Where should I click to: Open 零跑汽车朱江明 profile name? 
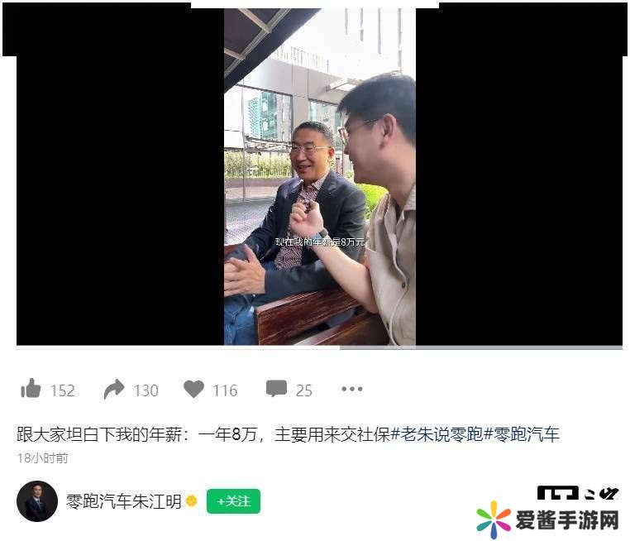(x=124, y=501)
